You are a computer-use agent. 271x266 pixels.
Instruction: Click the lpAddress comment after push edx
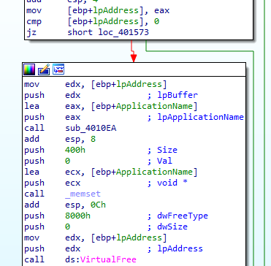click(180, 248)
